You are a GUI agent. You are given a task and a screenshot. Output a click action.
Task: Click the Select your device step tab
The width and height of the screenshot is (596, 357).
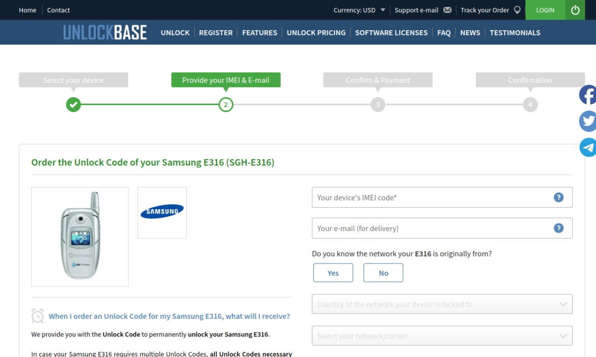click(x=74, y=80)
